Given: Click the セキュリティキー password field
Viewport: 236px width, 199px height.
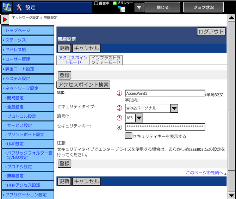Looking at the screenshot, I should [165, 127].
